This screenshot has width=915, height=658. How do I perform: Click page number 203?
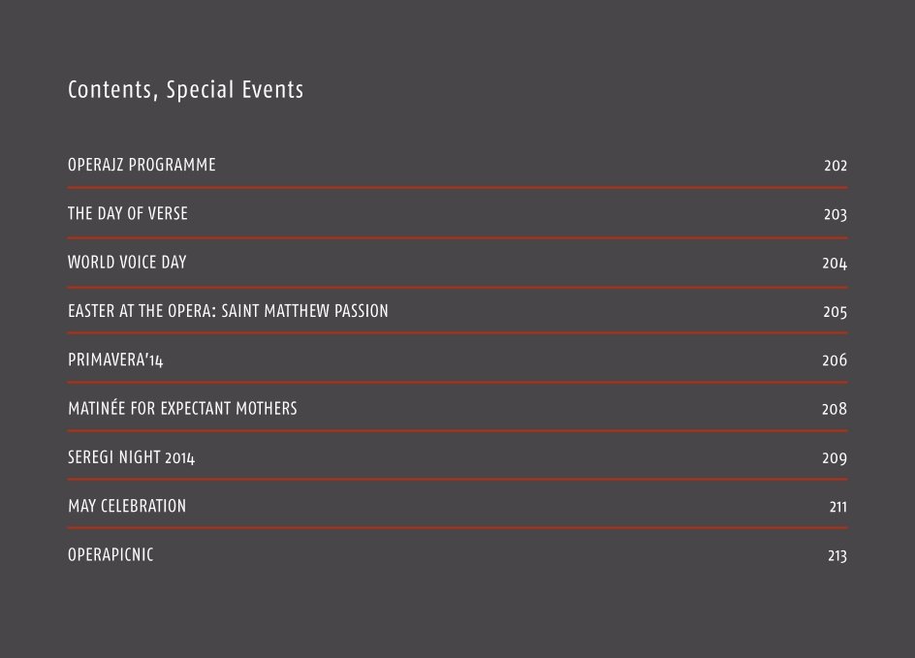836,215
